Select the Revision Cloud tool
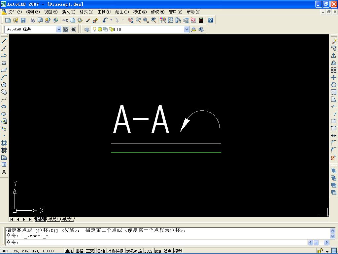338x254 pixels. [x=4, y=92]
